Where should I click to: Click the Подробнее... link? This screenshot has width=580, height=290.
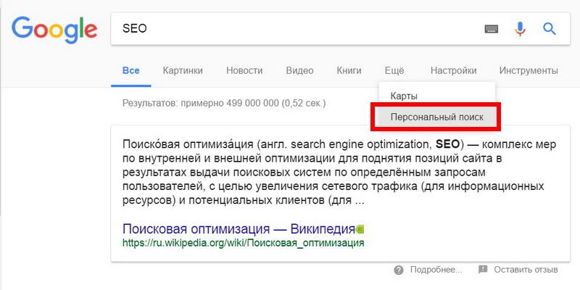[x=436, y=270]
